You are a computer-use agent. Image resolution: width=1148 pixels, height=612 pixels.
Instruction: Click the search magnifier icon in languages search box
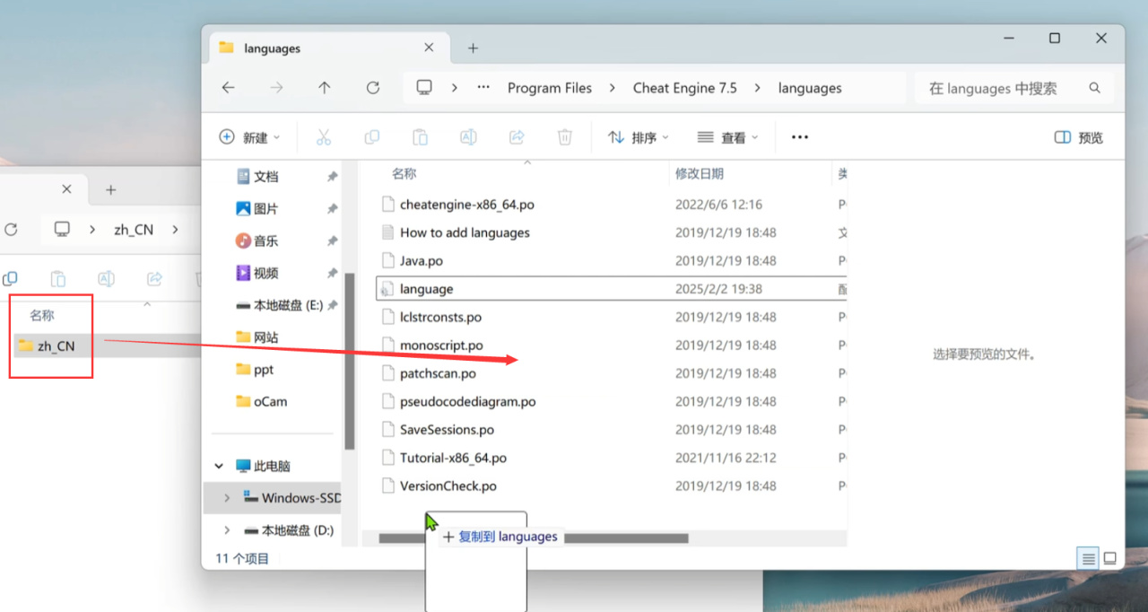[1094, 88]
